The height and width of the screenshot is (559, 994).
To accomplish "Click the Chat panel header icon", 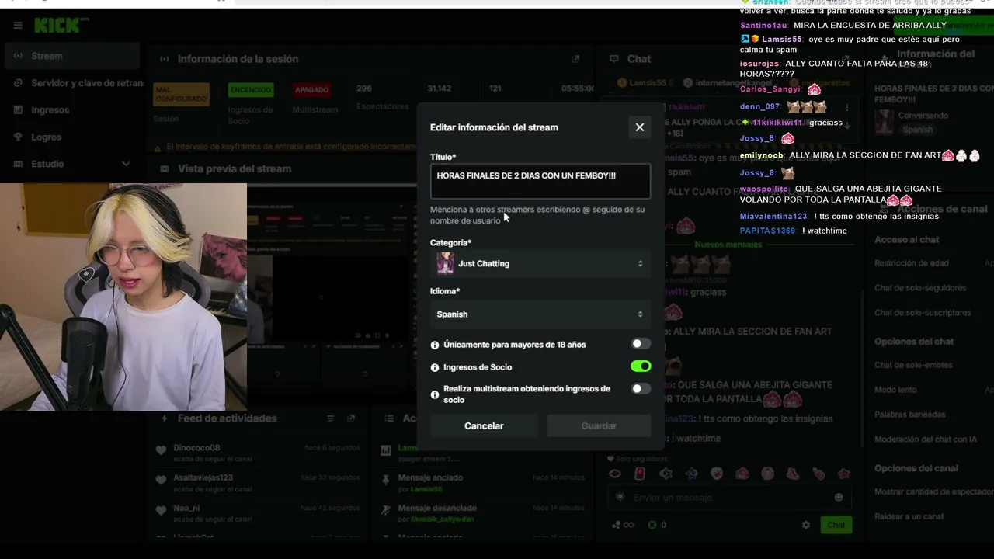I will [x=613, y=59].
